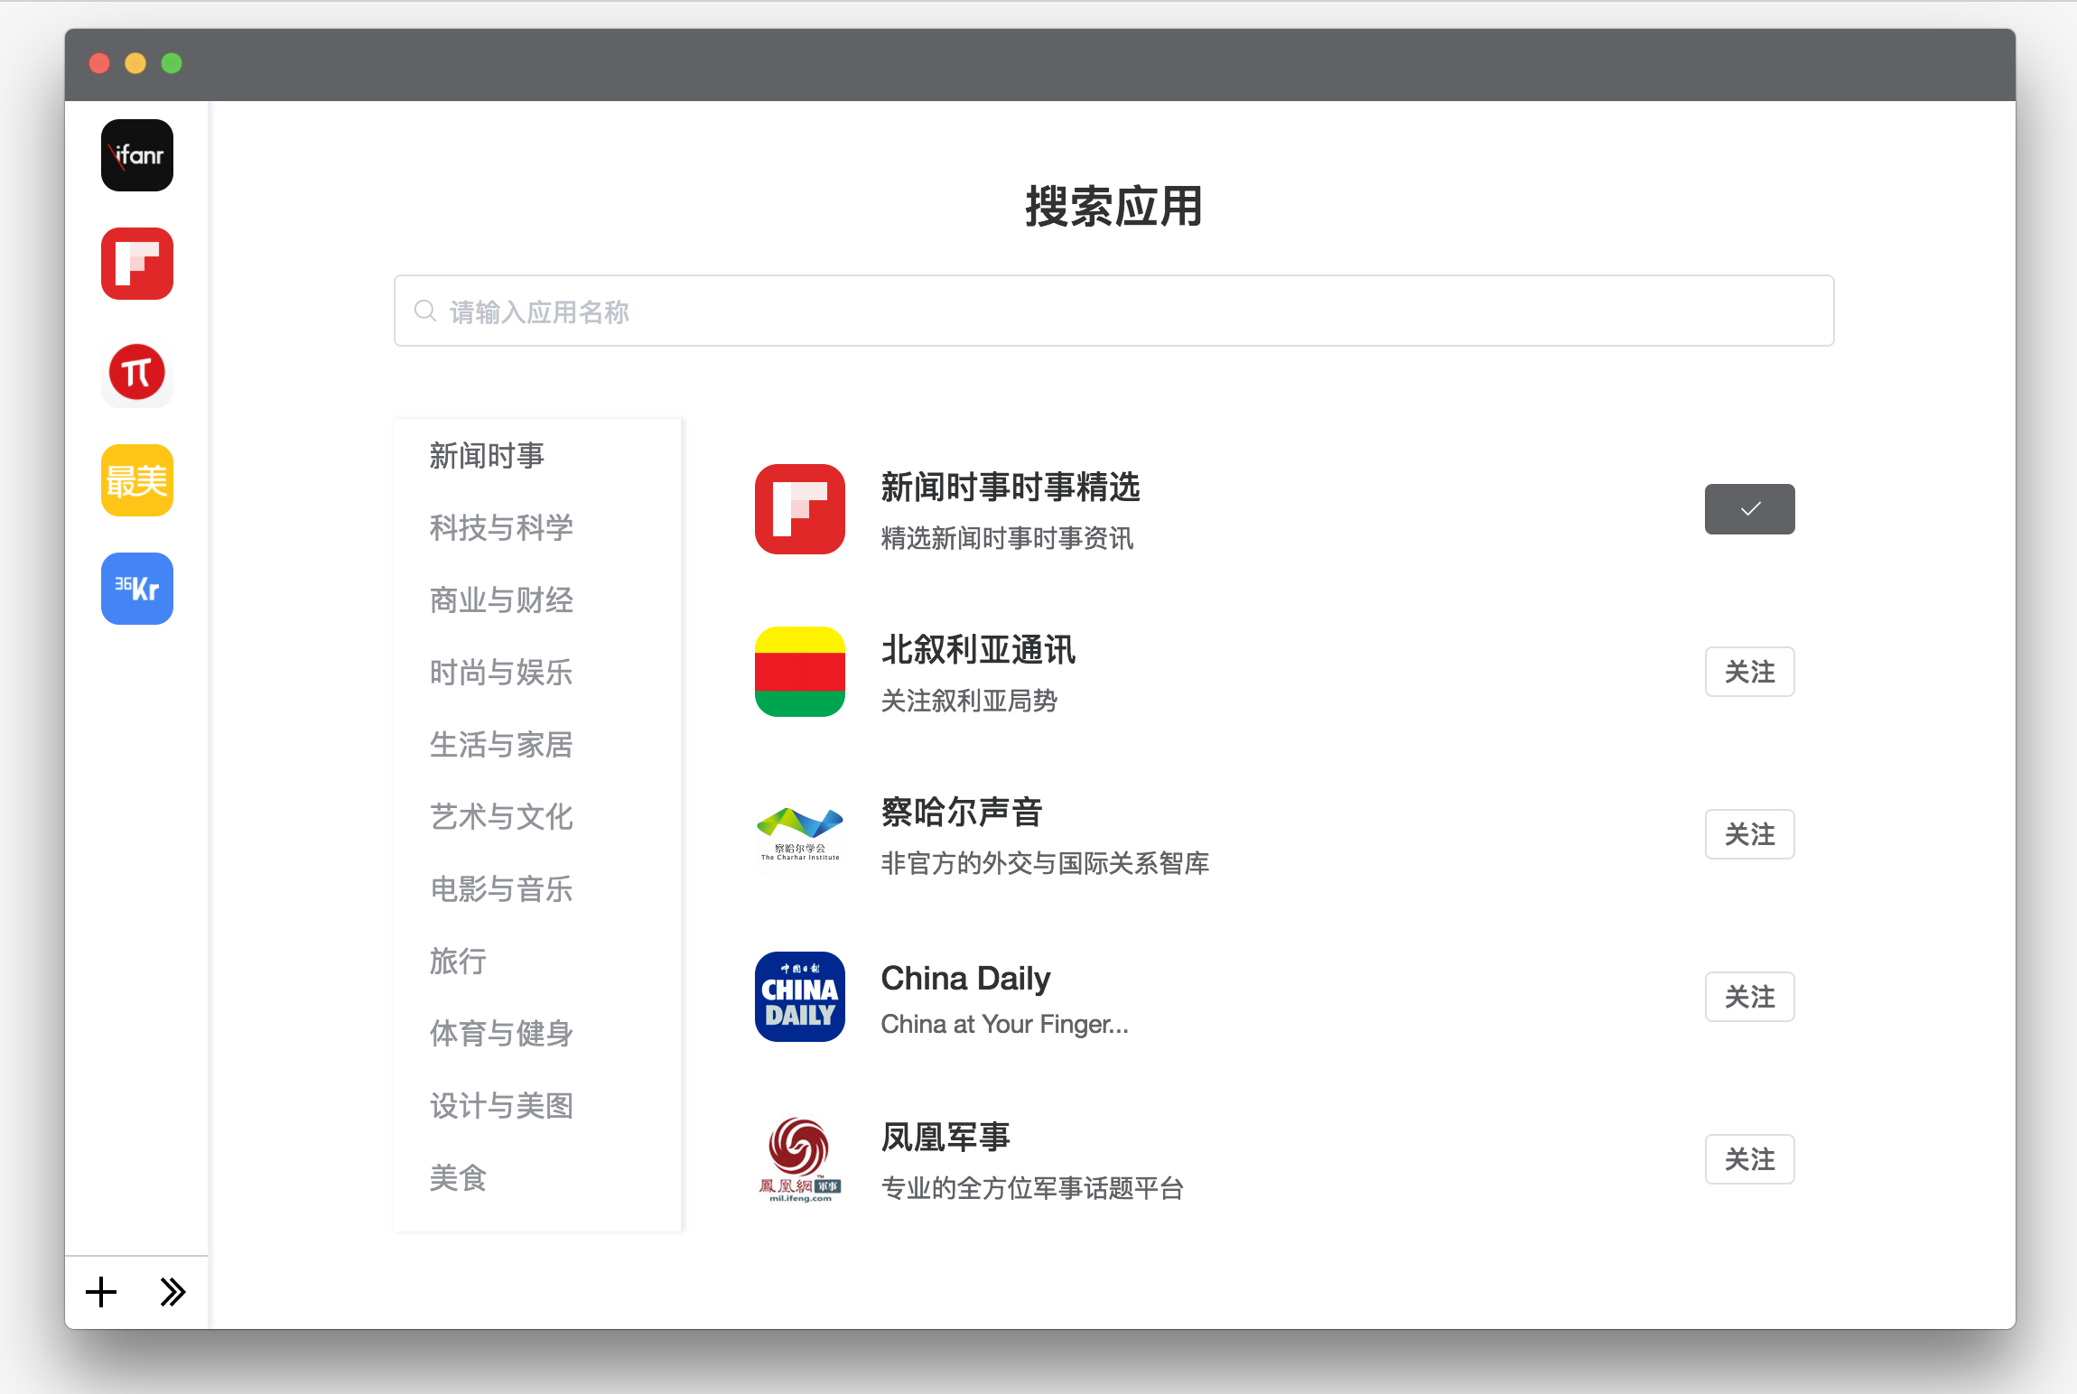
Task: Select the 科技与科学 category
Action: [501, 528]
